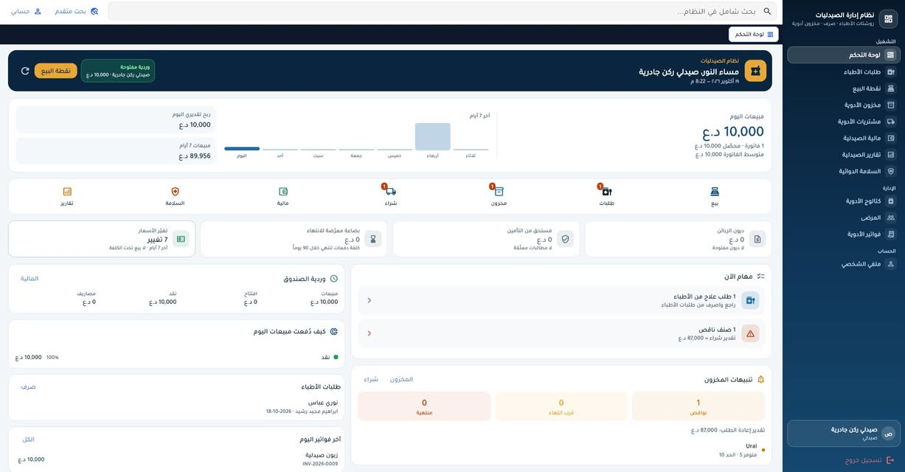Click the قرب انتهاء alert tile
Screen dimensions: 905x472
561,406
